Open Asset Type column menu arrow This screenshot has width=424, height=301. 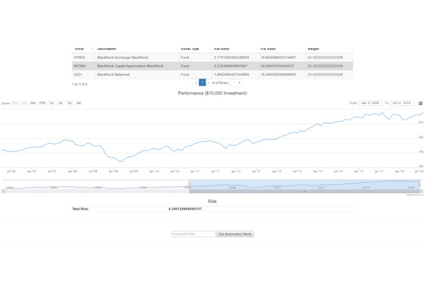pos(209,49)
